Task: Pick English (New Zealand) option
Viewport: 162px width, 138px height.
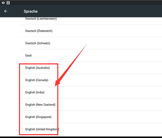Action: pyautogui.click(x=91, y=105)
